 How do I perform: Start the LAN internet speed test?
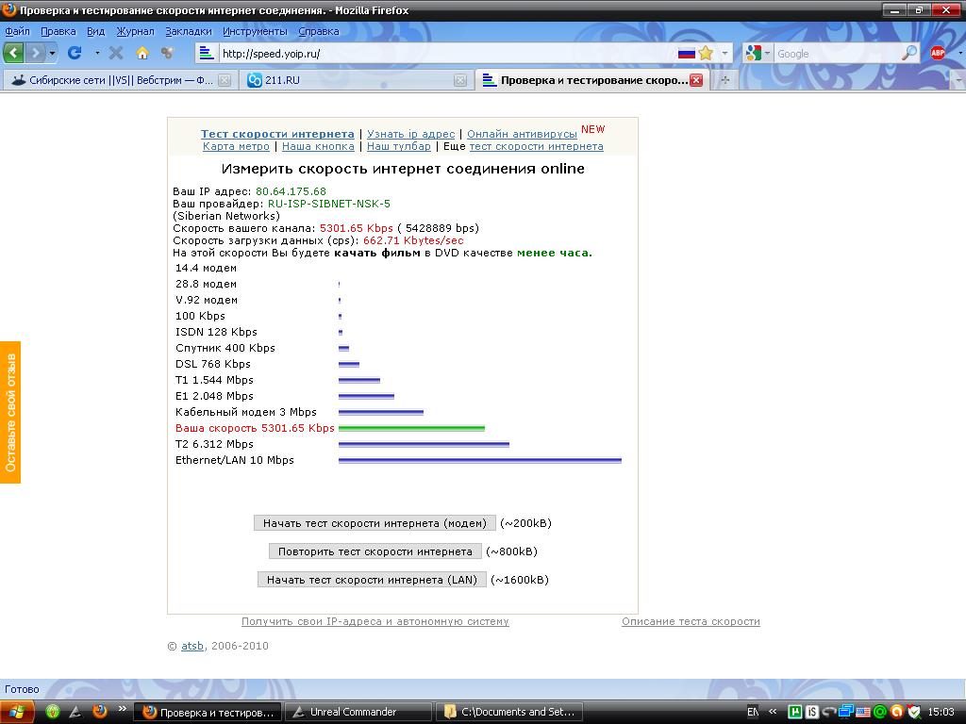click(372, 580)
